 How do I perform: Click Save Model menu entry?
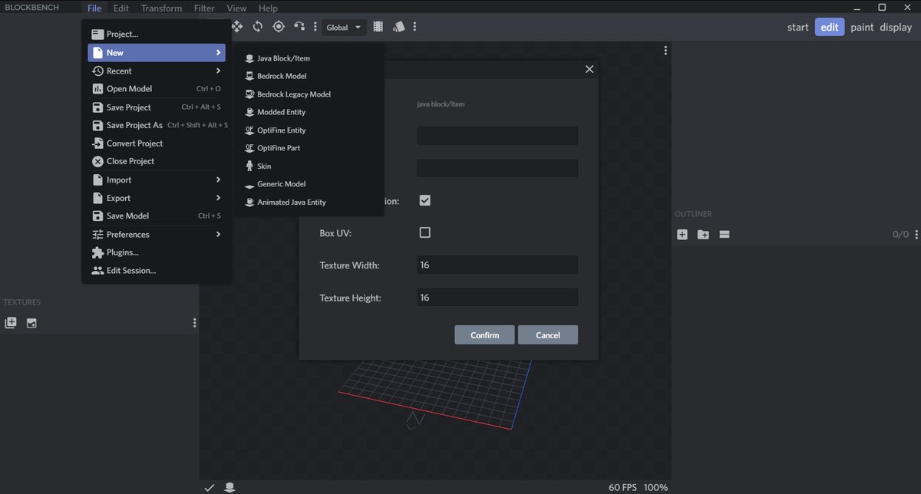157,216
